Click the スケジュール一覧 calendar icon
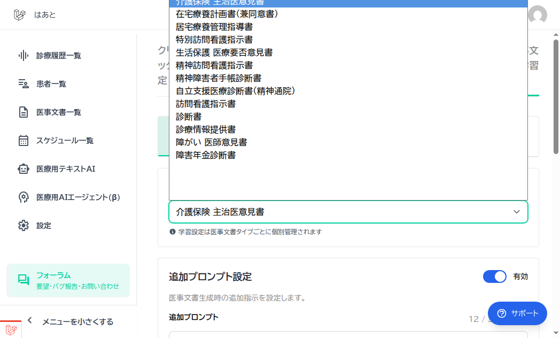560x338 pixels. point(23,141)
